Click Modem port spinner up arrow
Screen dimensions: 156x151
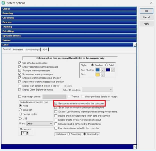[x=27, y=132]
